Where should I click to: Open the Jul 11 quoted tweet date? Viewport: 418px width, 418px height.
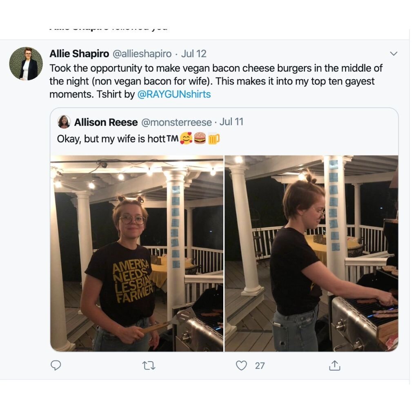(x=231, y=122)
